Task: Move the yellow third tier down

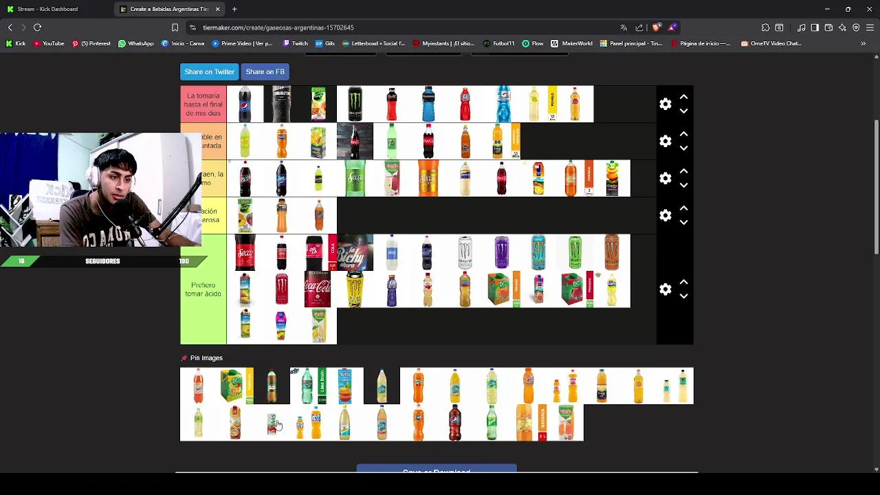Action: [683, 185]
